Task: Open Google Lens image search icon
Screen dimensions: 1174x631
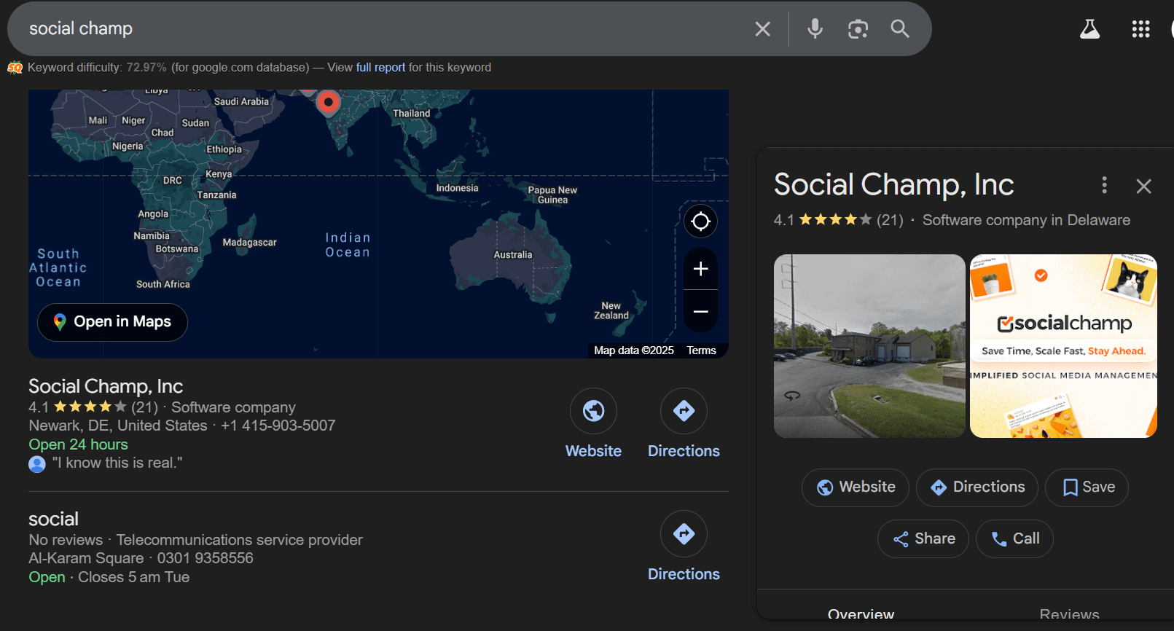Action: click(858, 29)
